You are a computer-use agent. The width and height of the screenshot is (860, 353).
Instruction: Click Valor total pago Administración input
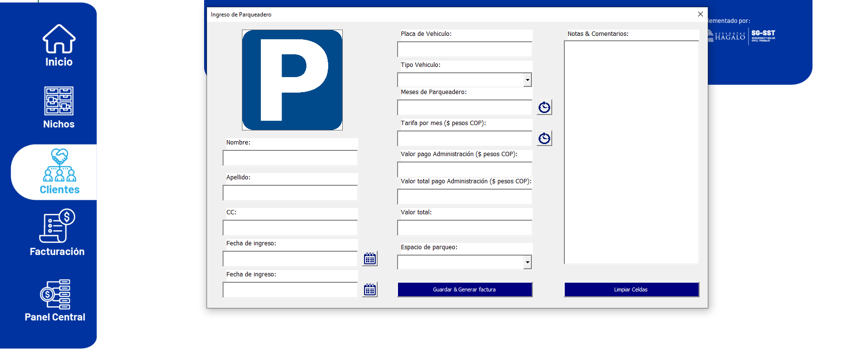[x=465, y=197]
